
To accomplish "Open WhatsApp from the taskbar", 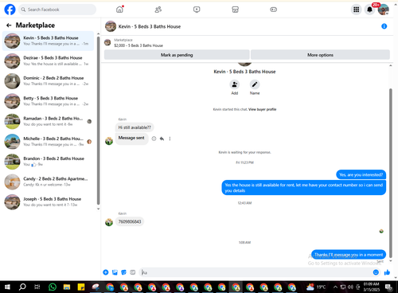I will pyautogui.click(x=53, y=287).
